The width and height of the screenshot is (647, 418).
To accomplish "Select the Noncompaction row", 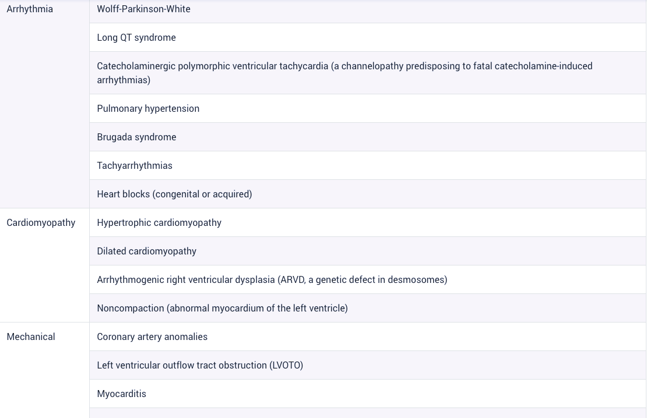I will coord(368,308).
